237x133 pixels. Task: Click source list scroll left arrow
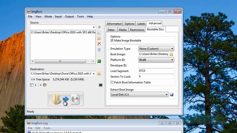click(x=32, y=61)
